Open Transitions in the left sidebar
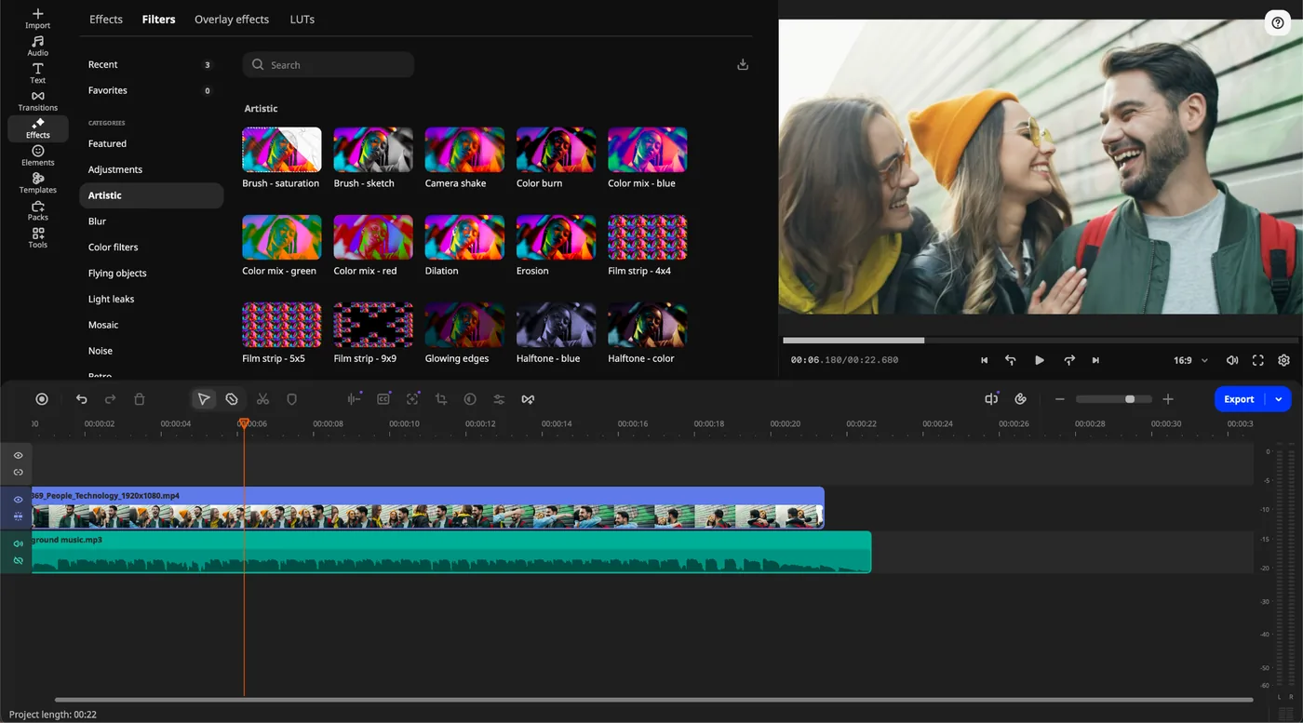This screenshot has width=1303, height=723. point(38,101)
